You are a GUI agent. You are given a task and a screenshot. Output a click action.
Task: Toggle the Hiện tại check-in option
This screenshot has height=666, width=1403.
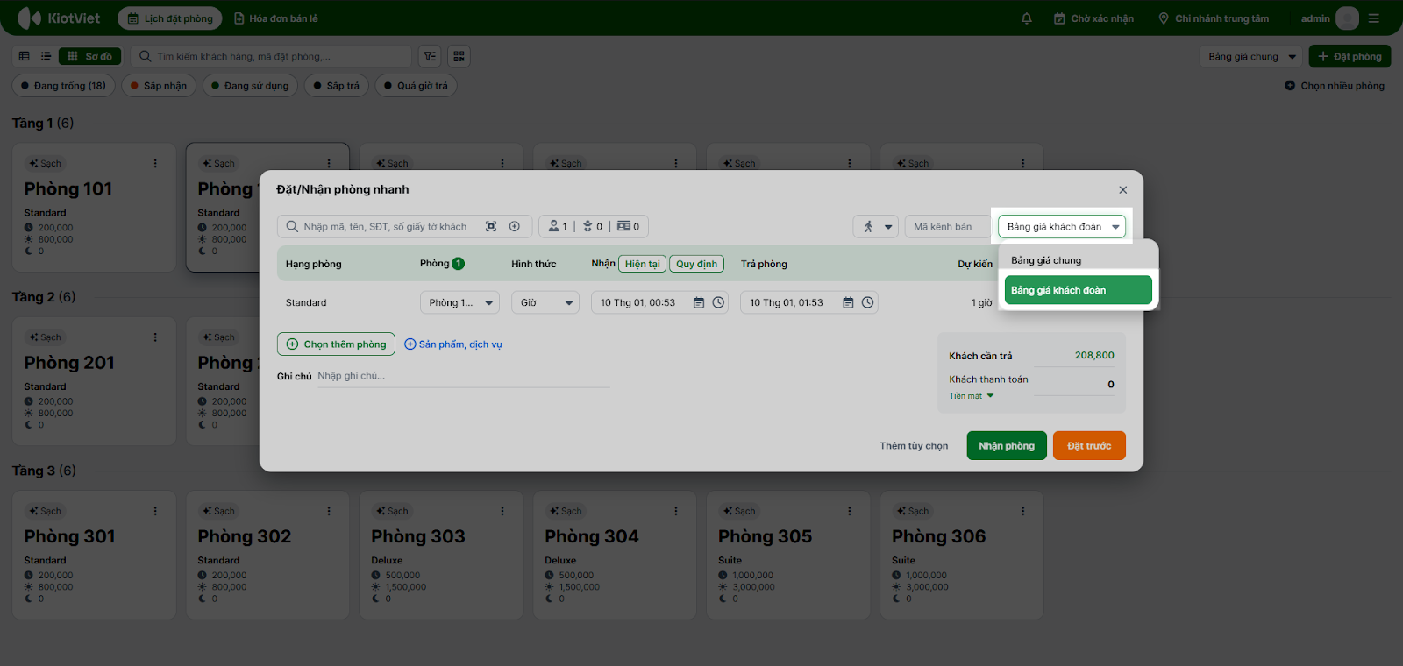642,264
